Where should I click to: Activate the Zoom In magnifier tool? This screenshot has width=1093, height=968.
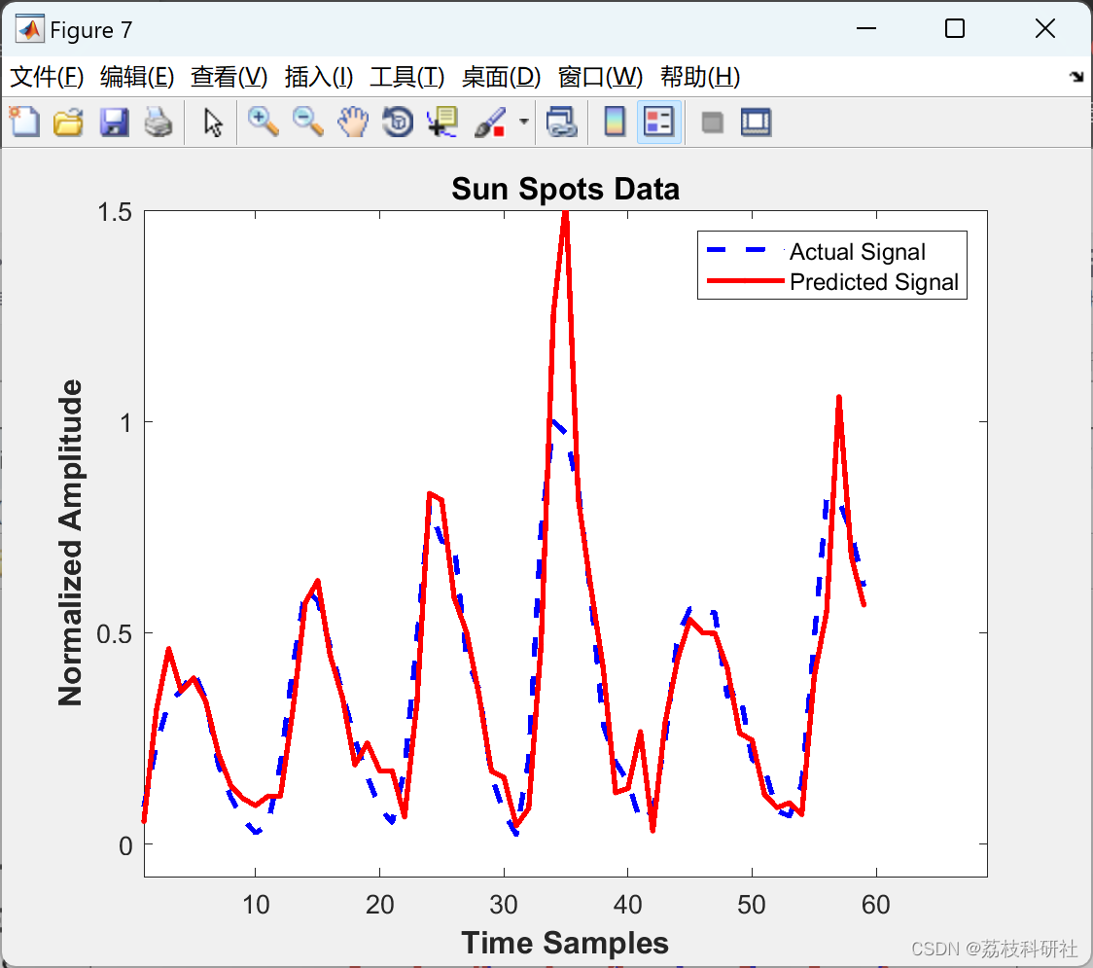[x=264, y=122]
